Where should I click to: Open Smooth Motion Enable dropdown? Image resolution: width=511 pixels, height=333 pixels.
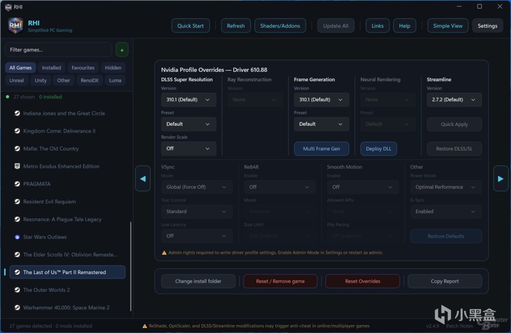(x=363, y=187)
